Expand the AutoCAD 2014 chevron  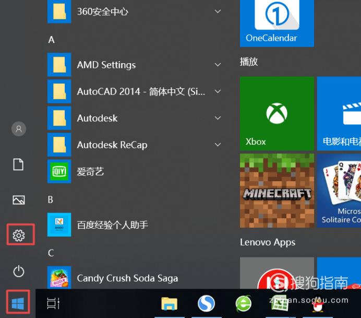(x=218, y=91)
